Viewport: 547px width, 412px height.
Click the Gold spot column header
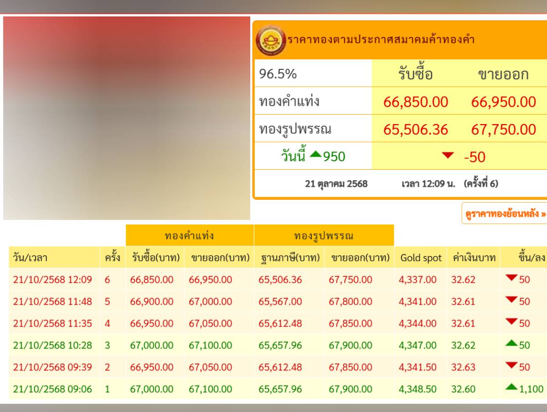[x=421, y=258]
